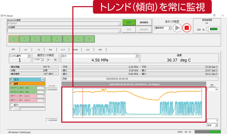
Task: Switch to the ログ tab
Action: tap(25, 50)
